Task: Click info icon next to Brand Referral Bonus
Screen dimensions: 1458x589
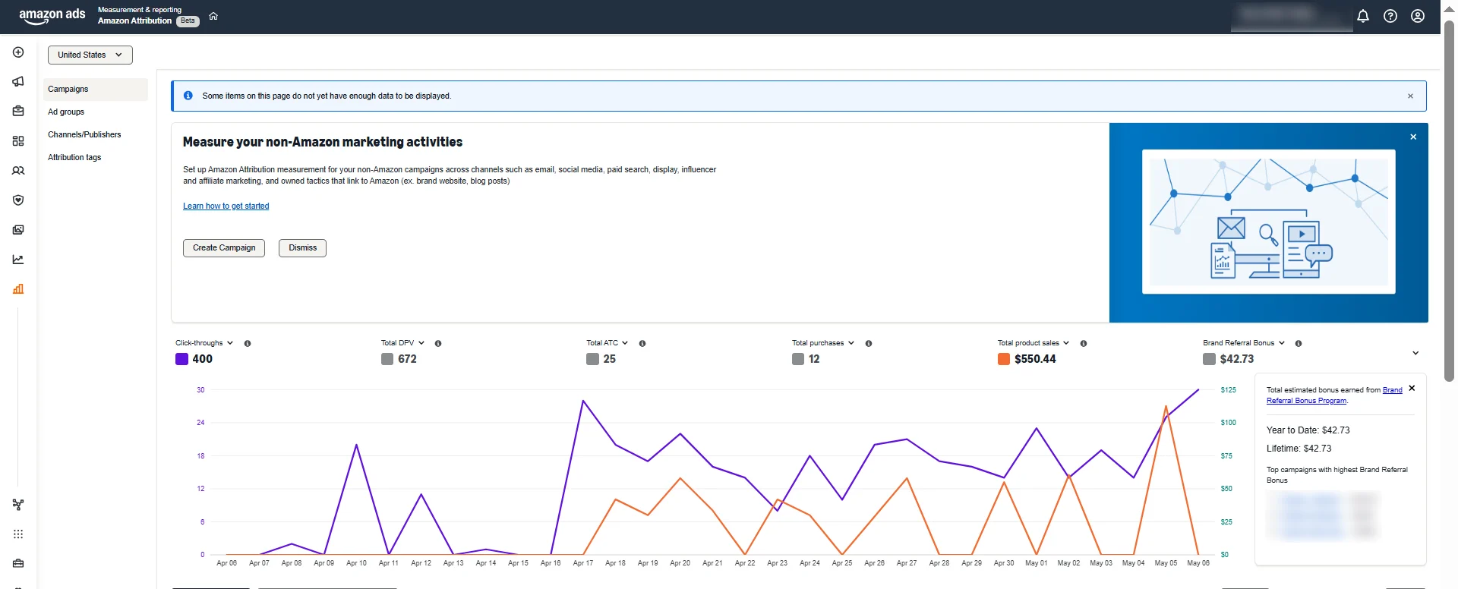Action: [1299, 344]
